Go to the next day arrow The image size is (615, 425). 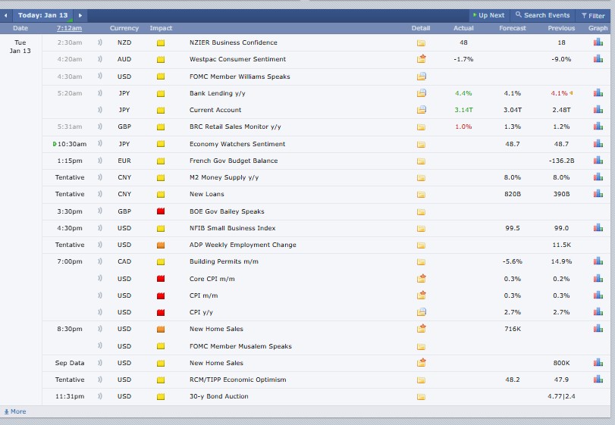(x=81, y=15)
